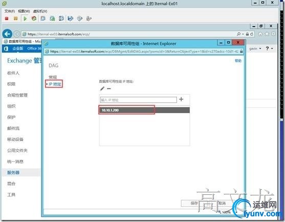Viewport: 285px width, 222px height.
Task: Click the IE tools gear icon
Action: coord(273,34)
